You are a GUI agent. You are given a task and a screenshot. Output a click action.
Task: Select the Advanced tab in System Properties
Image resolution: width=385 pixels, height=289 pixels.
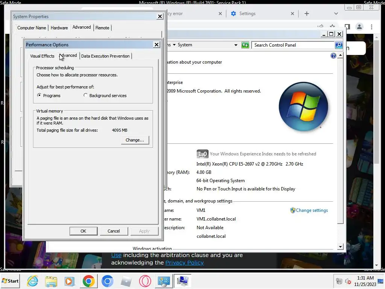82,27
